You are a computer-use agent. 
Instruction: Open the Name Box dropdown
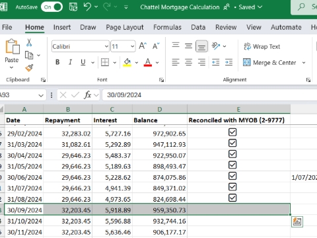pyautogui.click(x=41, y=95)
